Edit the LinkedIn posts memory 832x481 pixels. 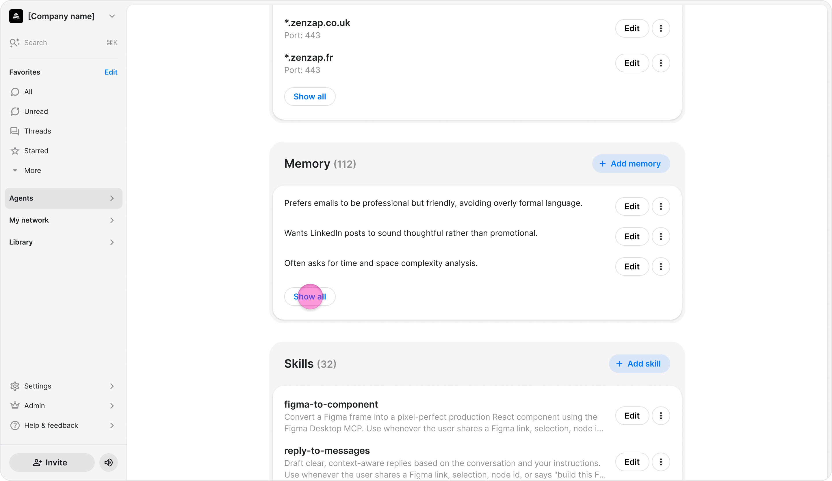632,236
